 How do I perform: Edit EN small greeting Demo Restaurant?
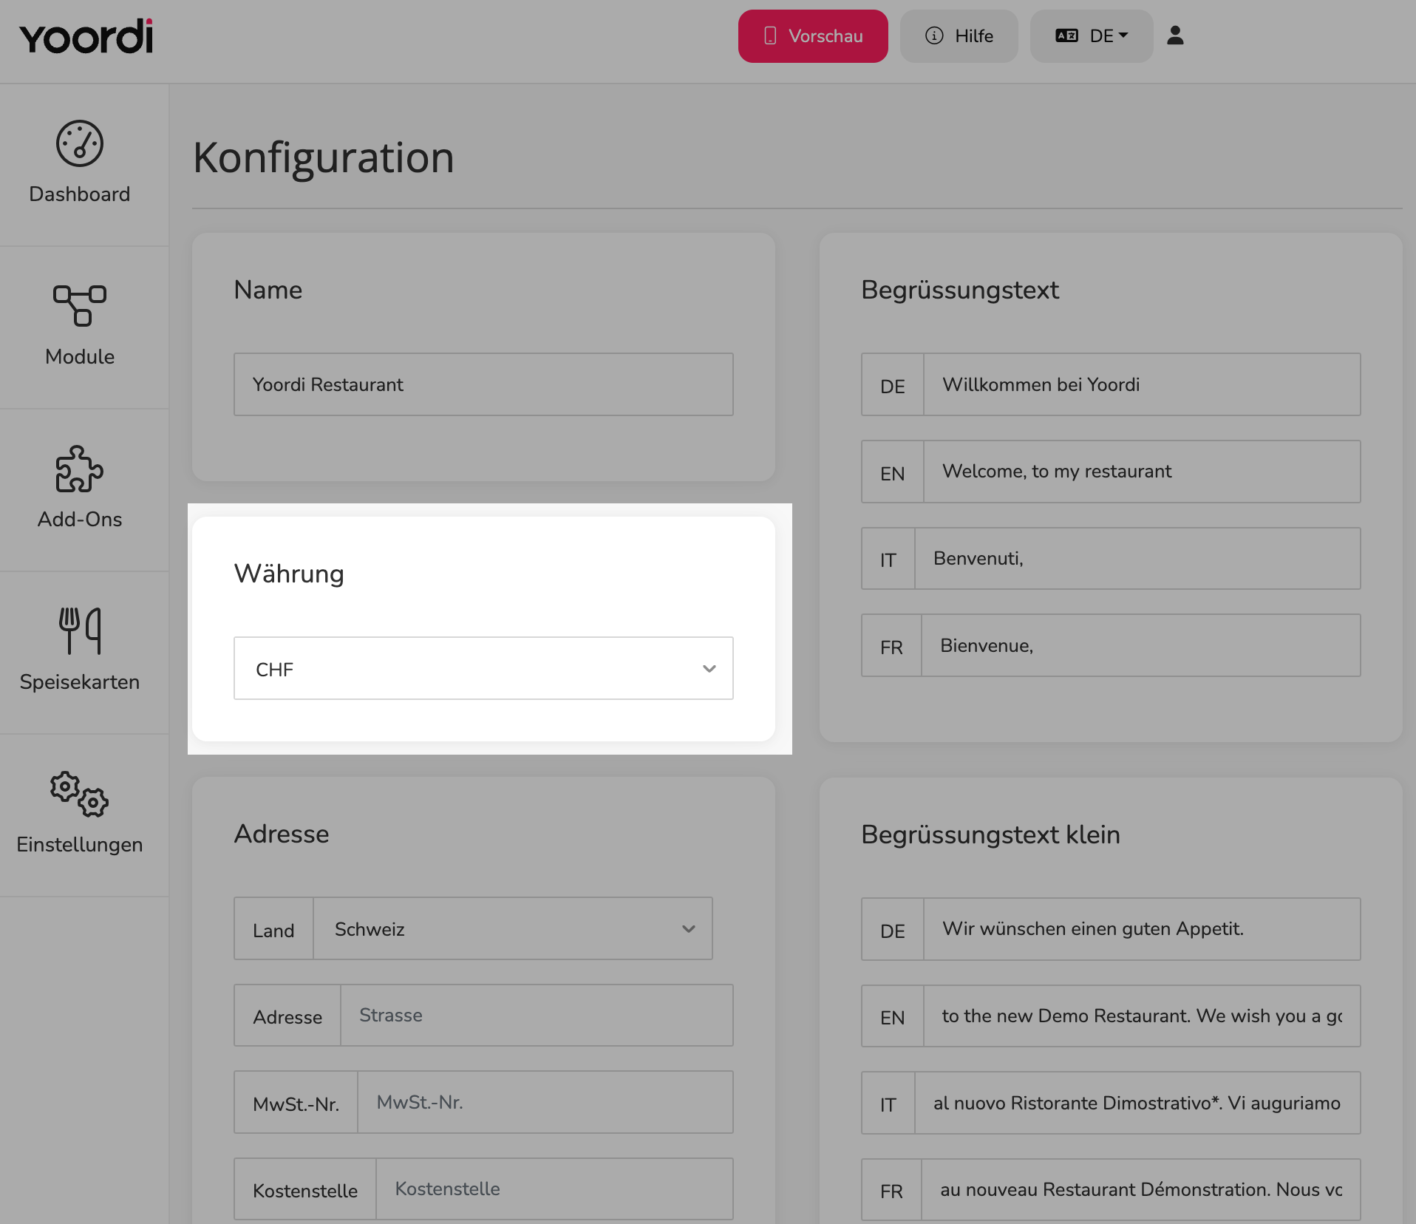click(1142, 1016)
